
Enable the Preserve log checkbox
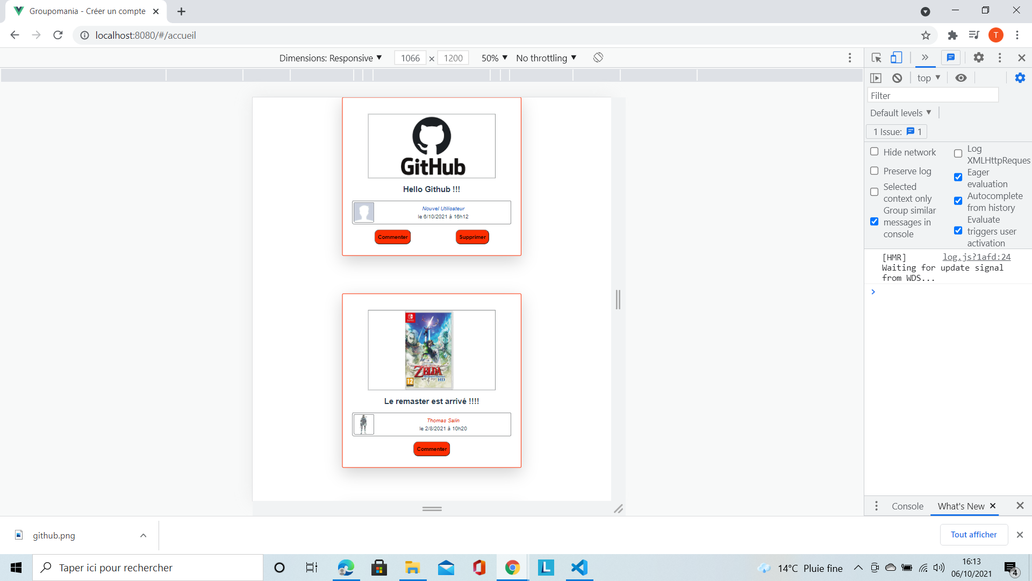pyautogui.click(x=875, y=171)
